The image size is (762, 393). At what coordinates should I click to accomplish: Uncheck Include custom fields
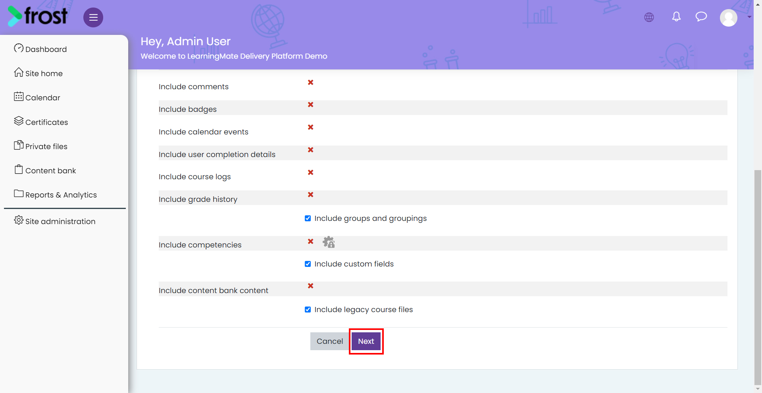pyautogui.click(x=308, y=264)
